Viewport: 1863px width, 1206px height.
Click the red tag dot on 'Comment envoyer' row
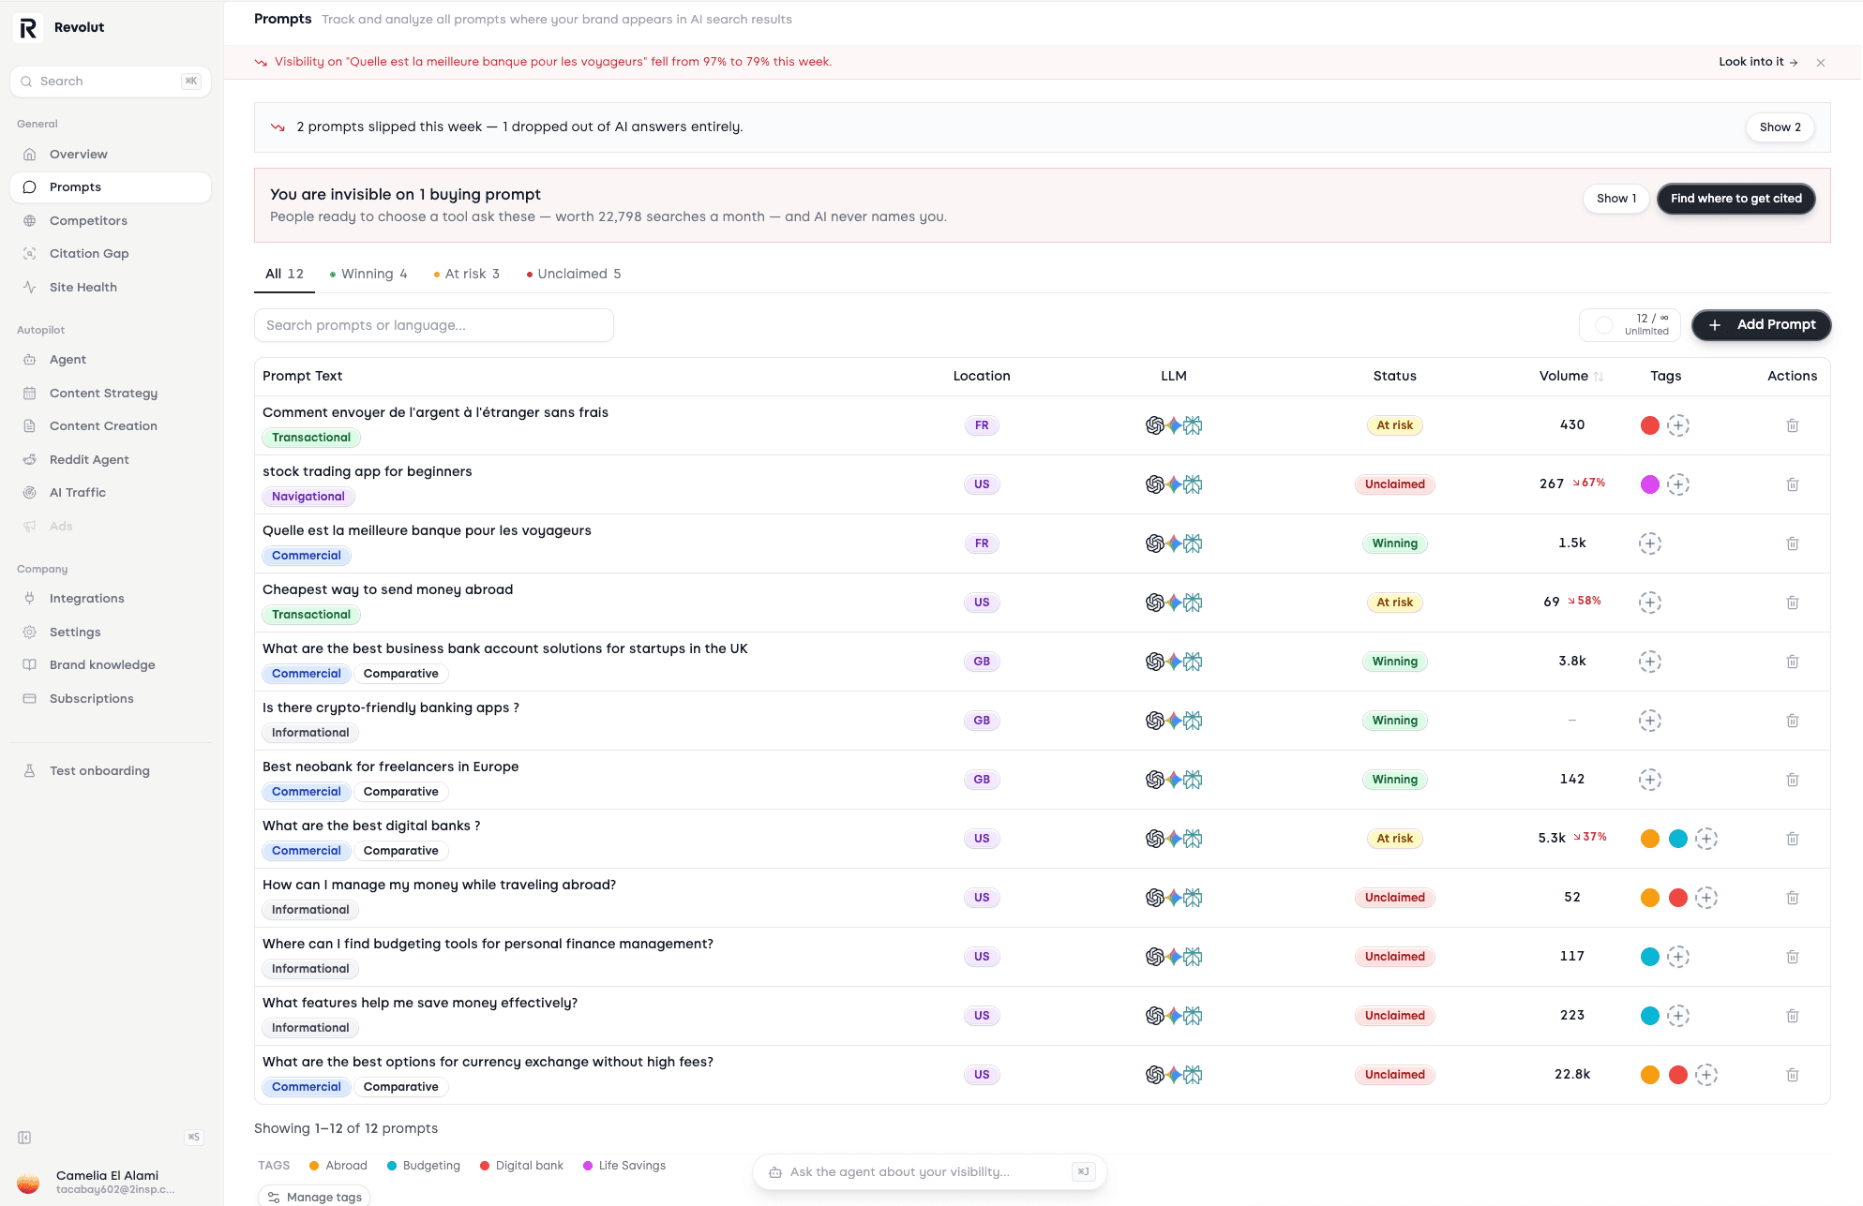1649,425
